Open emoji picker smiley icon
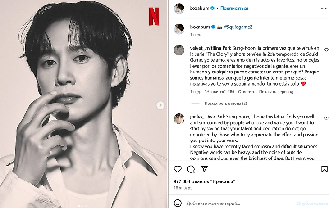 pos(178,203)
